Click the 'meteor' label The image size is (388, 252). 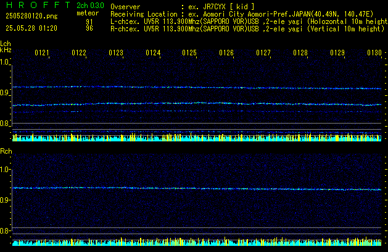pos(88,13)
